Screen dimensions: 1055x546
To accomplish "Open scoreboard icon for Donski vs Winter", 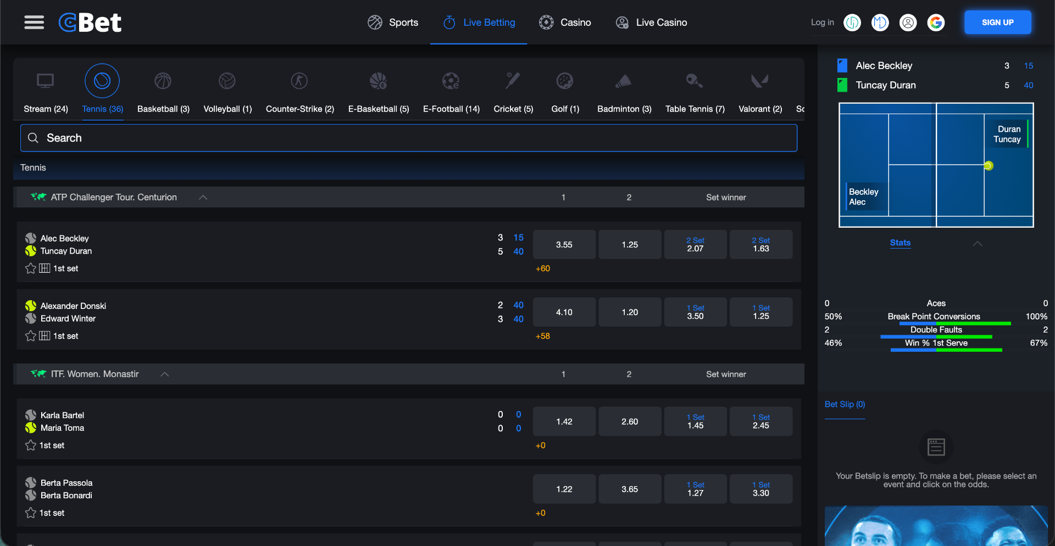I will (x=45, y=336).
